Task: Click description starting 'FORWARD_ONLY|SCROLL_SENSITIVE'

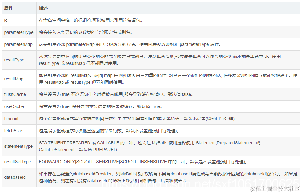Action: click(x=143, y=162)
